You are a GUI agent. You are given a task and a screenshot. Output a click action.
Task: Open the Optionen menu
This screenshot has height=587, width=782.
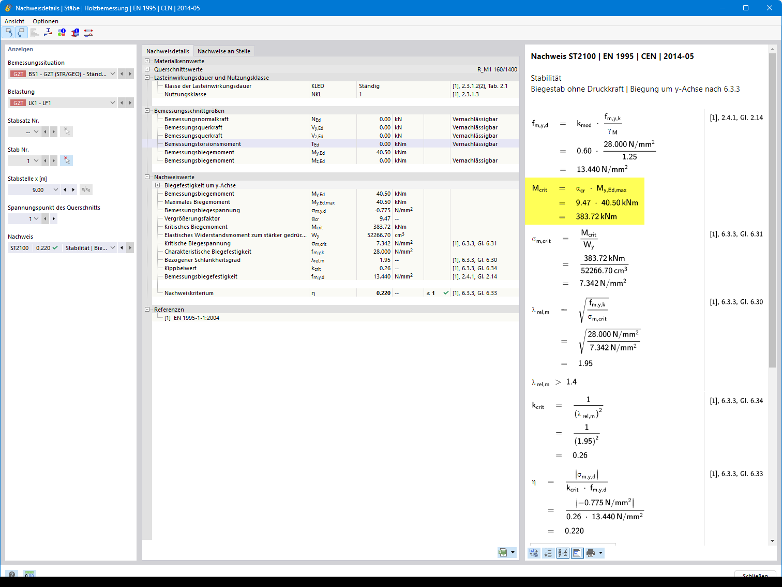(x=46, y=21)
